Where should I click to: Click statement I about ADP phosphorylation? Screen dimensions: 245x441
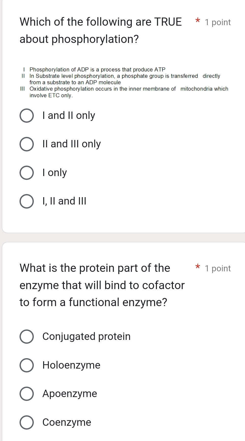tap(97, 70)
